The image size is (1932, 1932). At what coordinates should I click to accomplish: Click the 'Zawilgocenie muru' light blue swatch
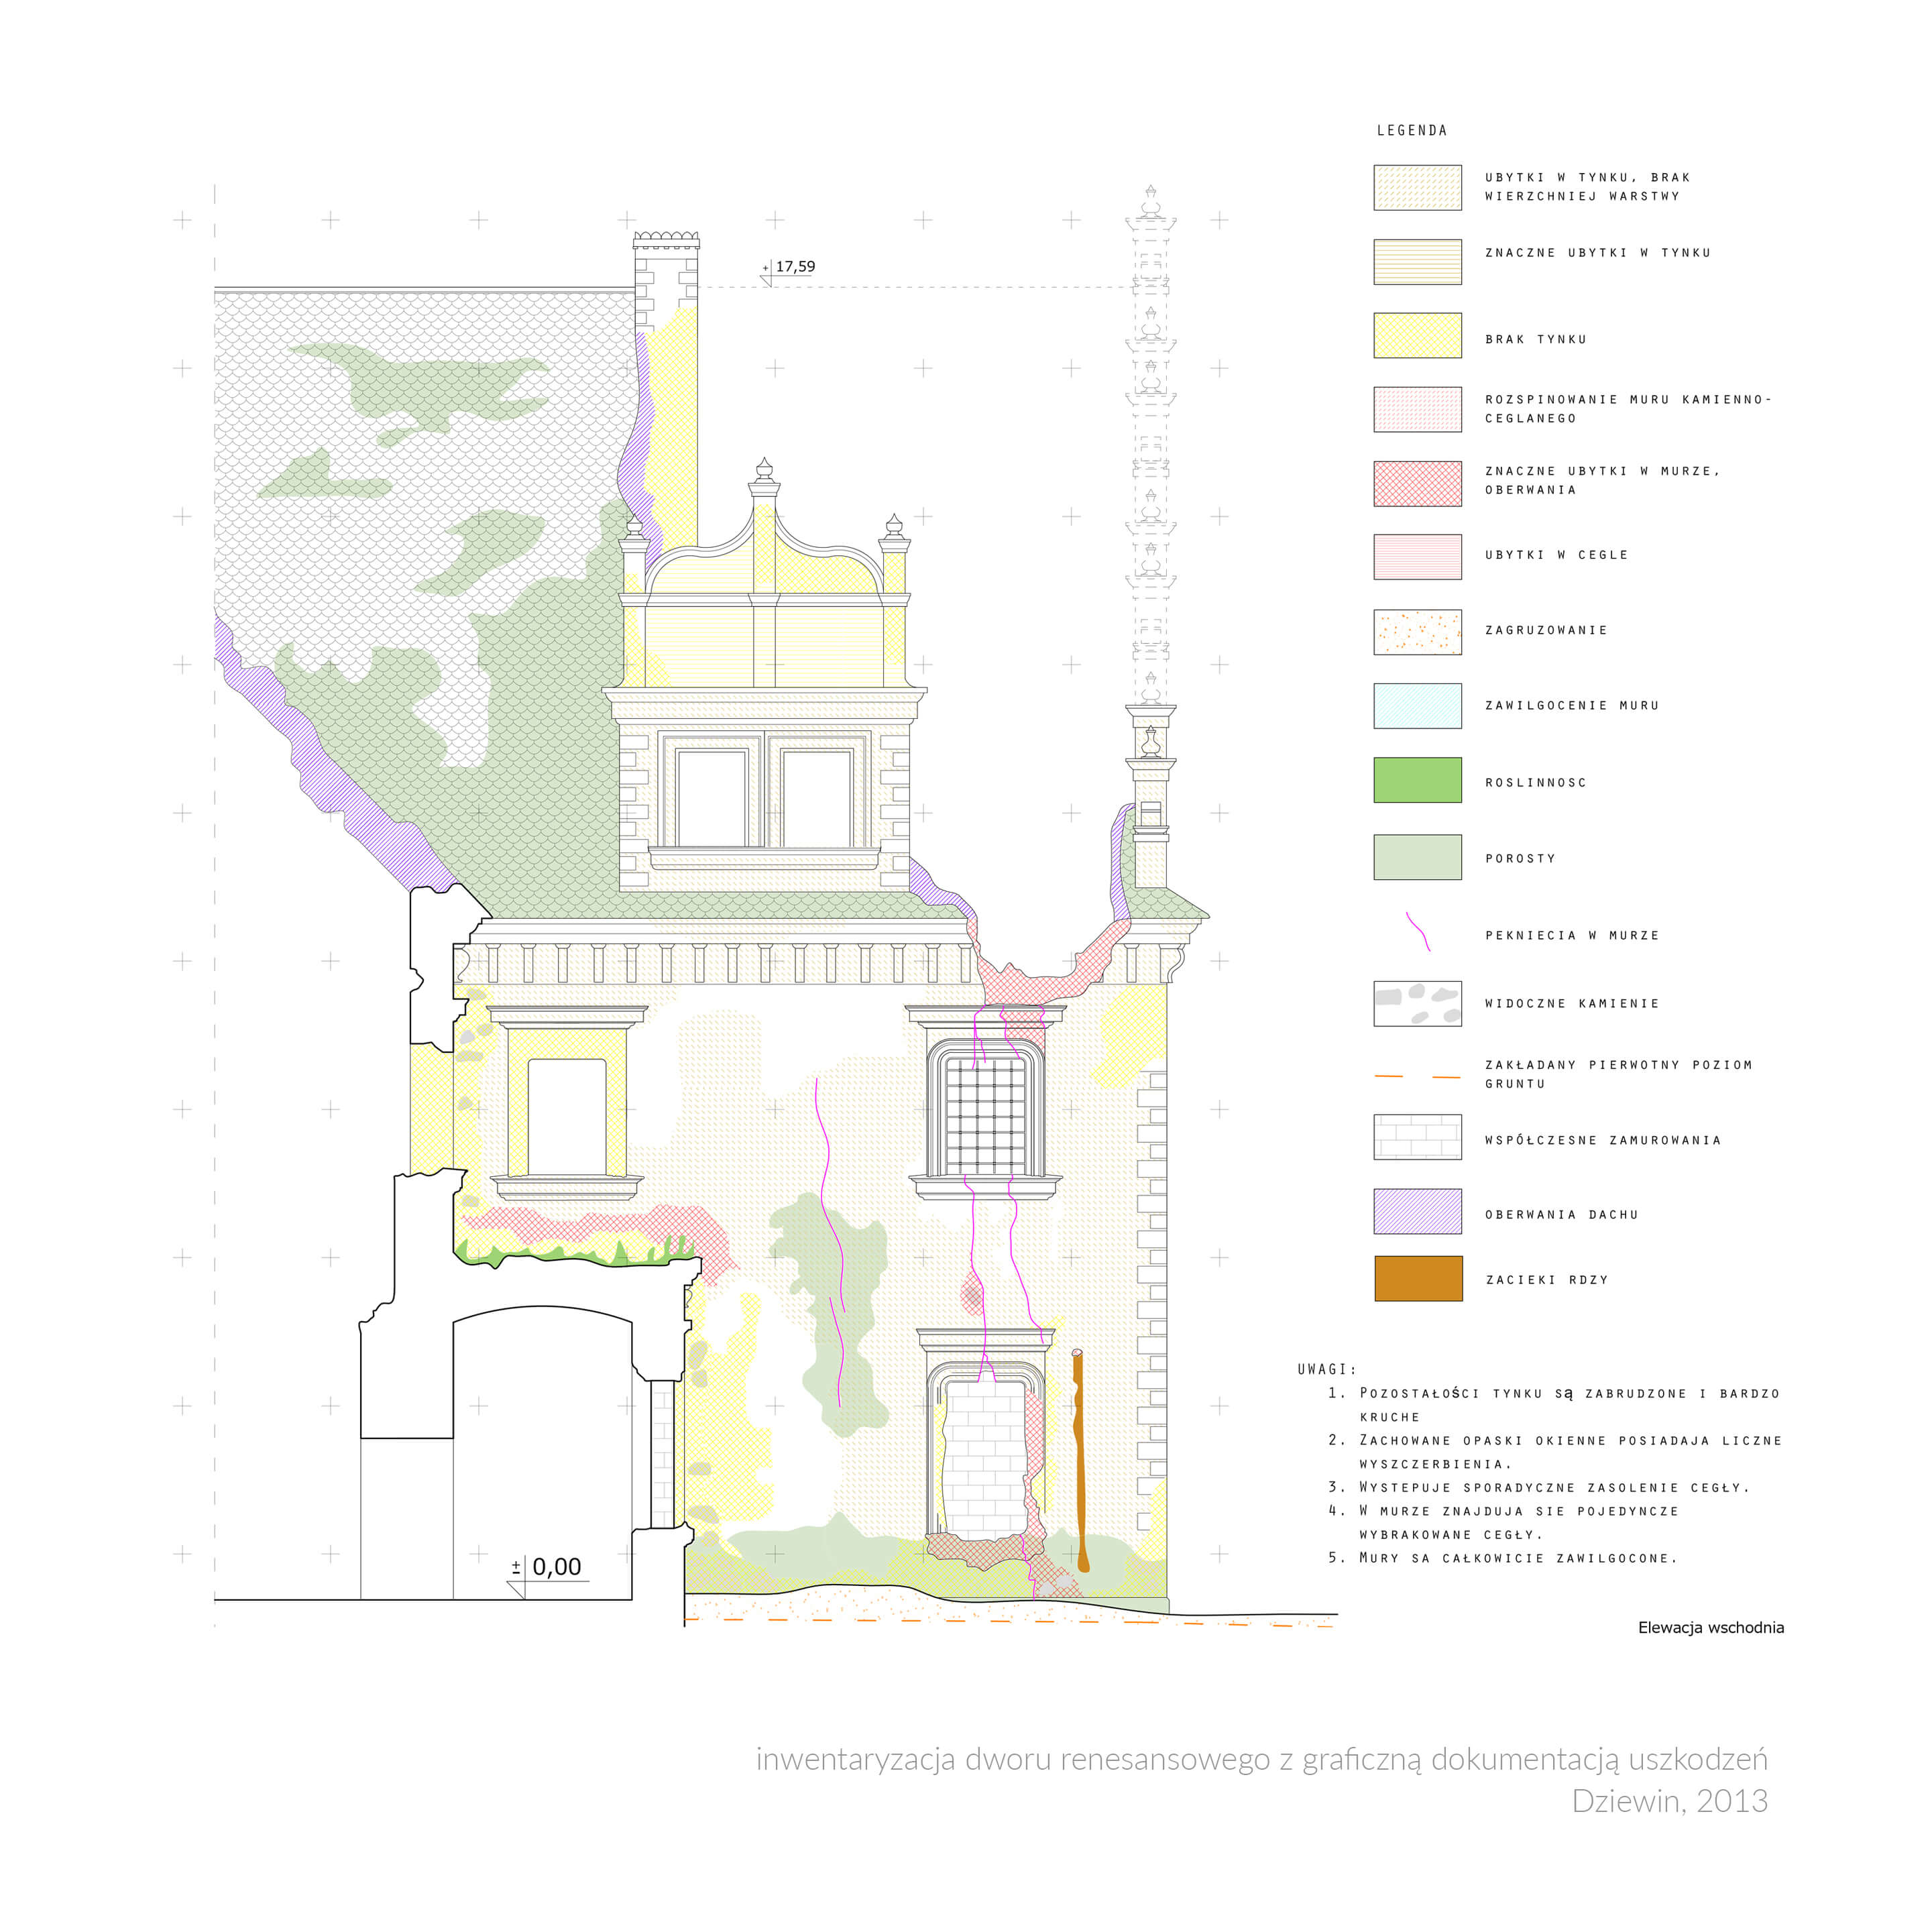click(x=1417, y=705)
